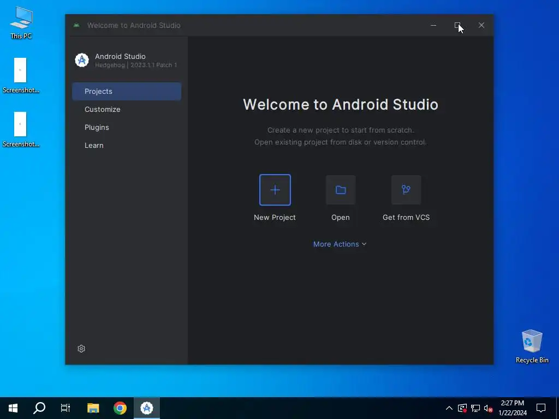559x419 pixels.
Task: Expand the More Actions dropdown
Action: tap(340, 244)
